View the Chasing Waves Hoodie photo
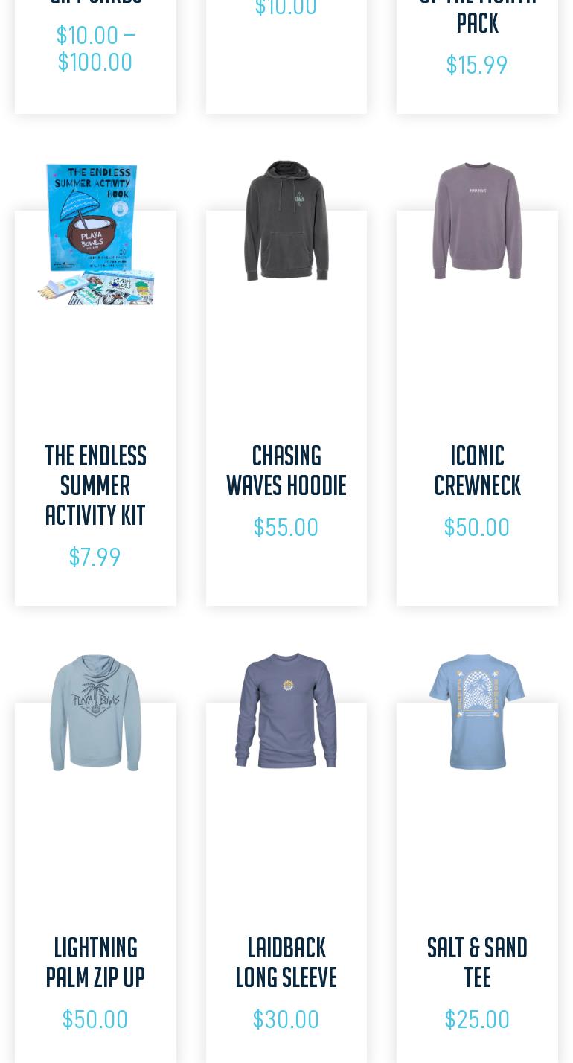 [286, 220]
